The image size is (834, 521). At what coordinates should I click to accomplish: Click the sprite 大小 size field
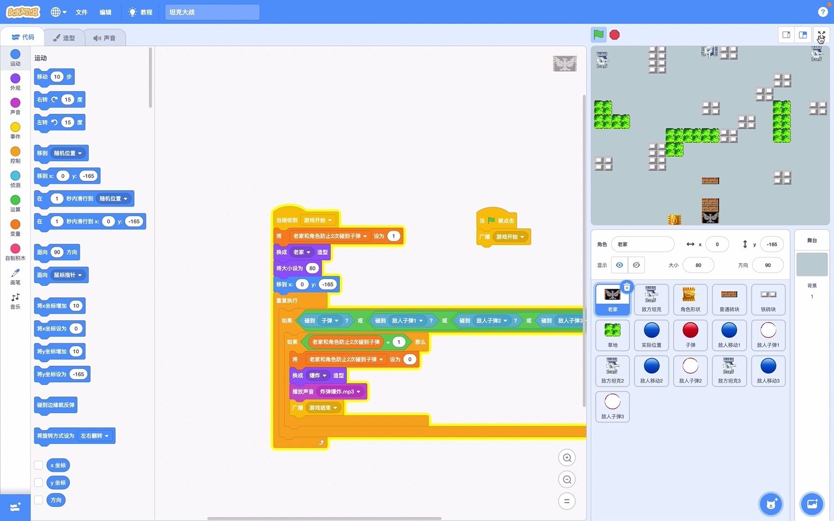[698, 265]
